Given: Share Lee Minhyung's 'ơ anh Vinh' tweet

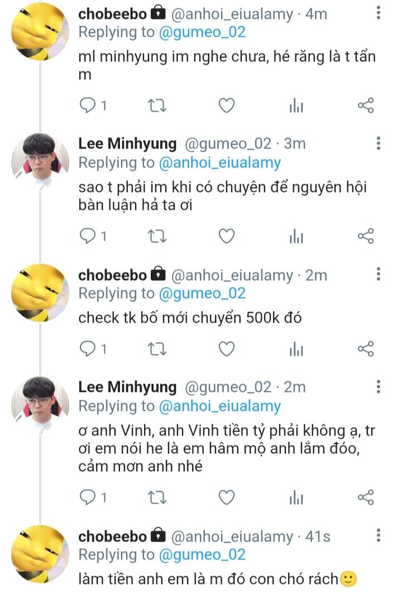Looking at the screenshot, I should pos(365,496).
